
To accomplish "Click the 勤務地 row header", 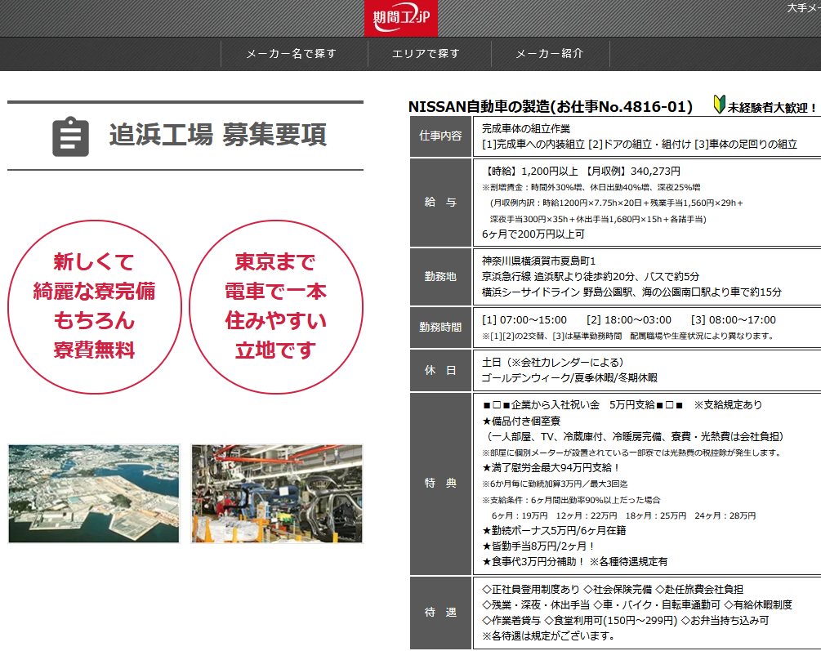I will coord(440,277).
